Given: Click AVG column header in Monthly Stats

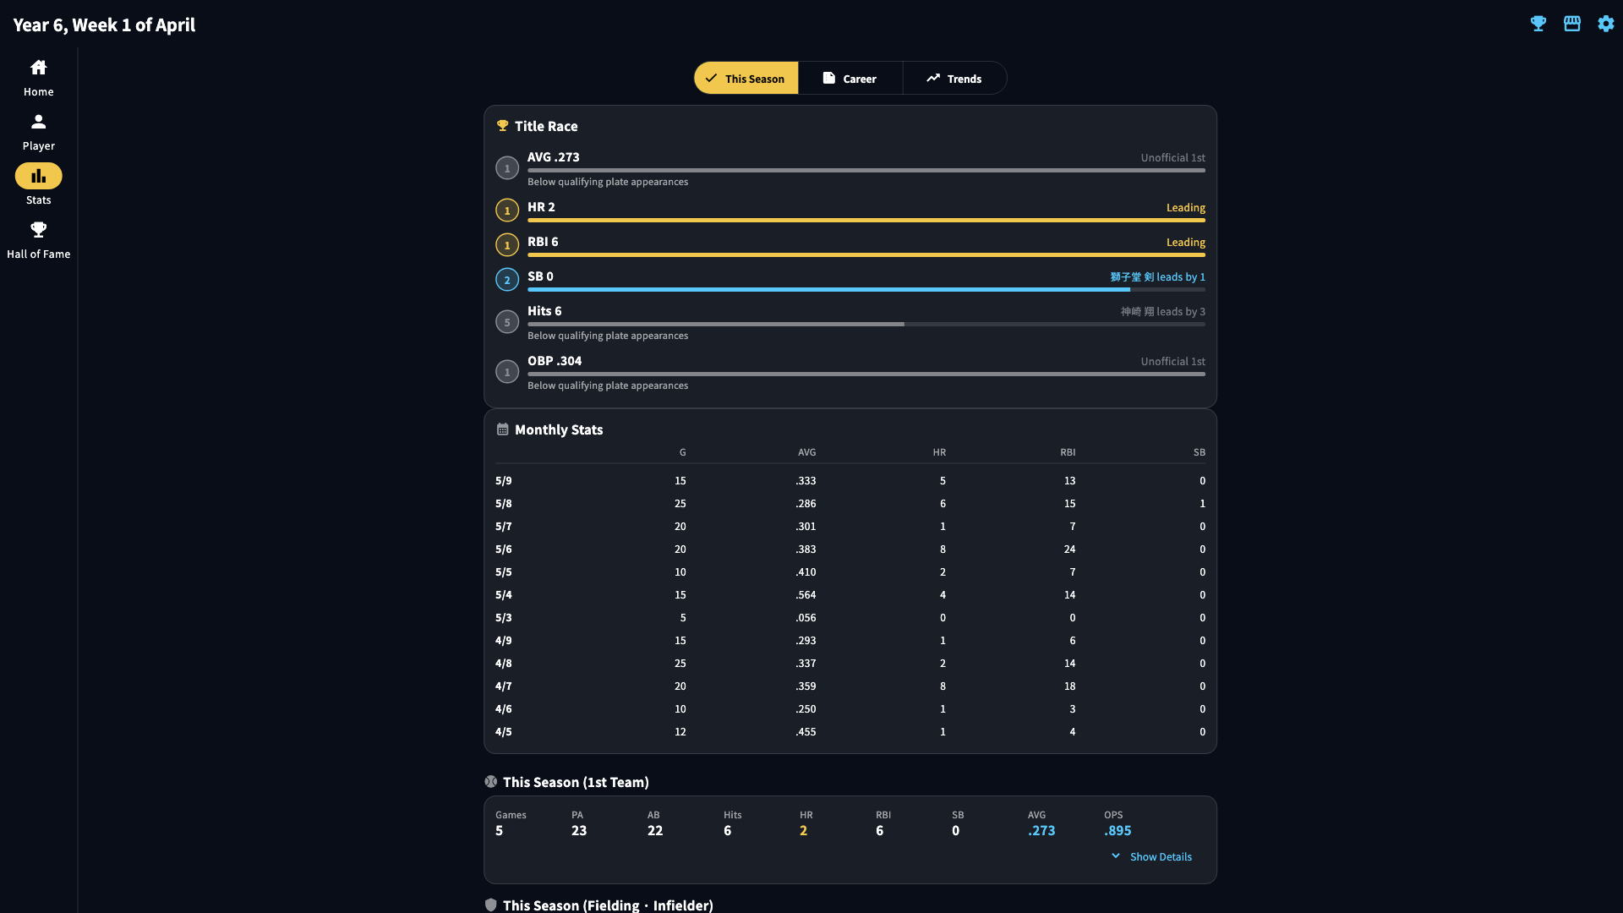Looking at the screenshot, I should pyautogui.click(x=806, y=452).
